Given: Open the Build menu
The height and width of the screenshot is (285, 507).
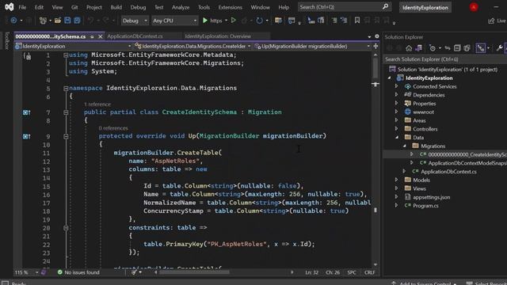Looking at the screenshot, I should [x=116, y=7].
